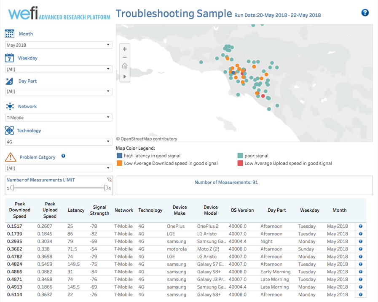Sort by Peak Download Speed column header

click(20, 210)
